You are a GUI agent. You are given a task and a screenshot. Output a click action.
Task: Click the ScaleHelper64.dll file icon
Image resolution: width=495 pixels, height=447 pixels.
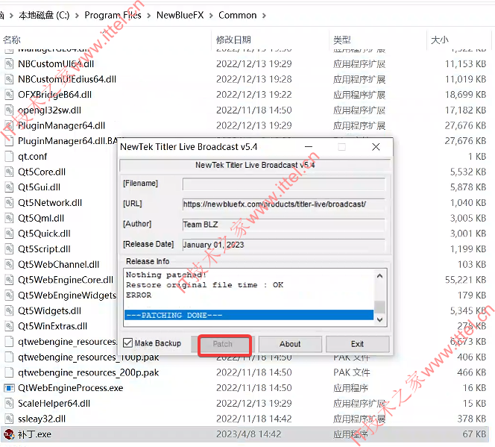(9, 404)
